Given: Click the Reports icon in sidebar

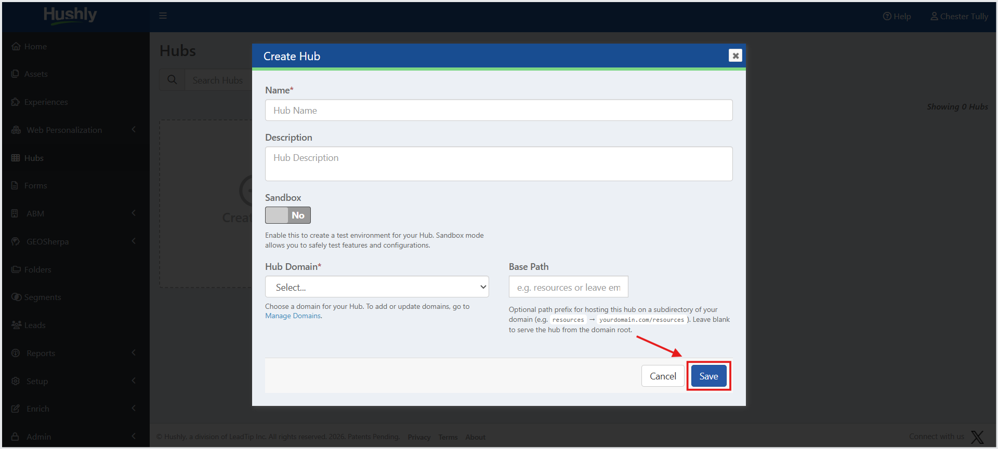Looking at the screenshot, I should (16, 353).
